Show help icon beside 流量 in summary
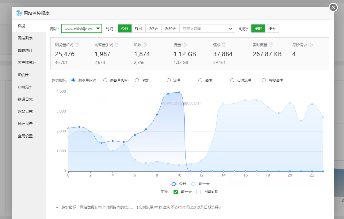This screenshot has height=219, width=344. tap(185, 45)
